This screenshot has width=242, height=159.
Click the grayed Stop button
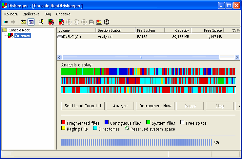click(220, 106)
